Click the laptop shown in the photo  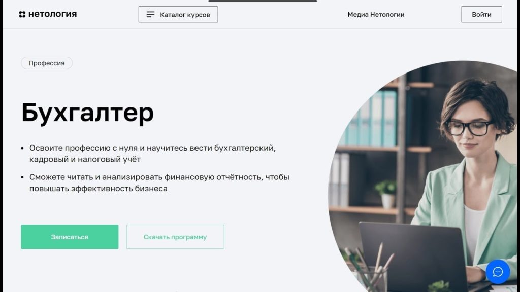click(x=413, y=257)
